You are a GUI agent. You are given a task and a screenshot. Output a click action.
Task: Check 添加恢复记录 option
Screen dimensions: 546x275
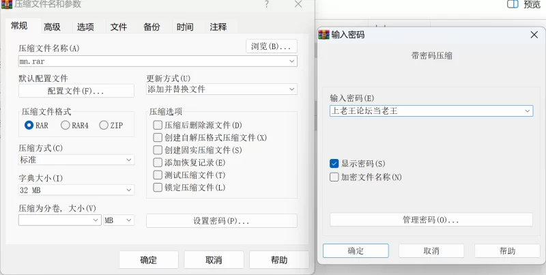tap(158, 162)
